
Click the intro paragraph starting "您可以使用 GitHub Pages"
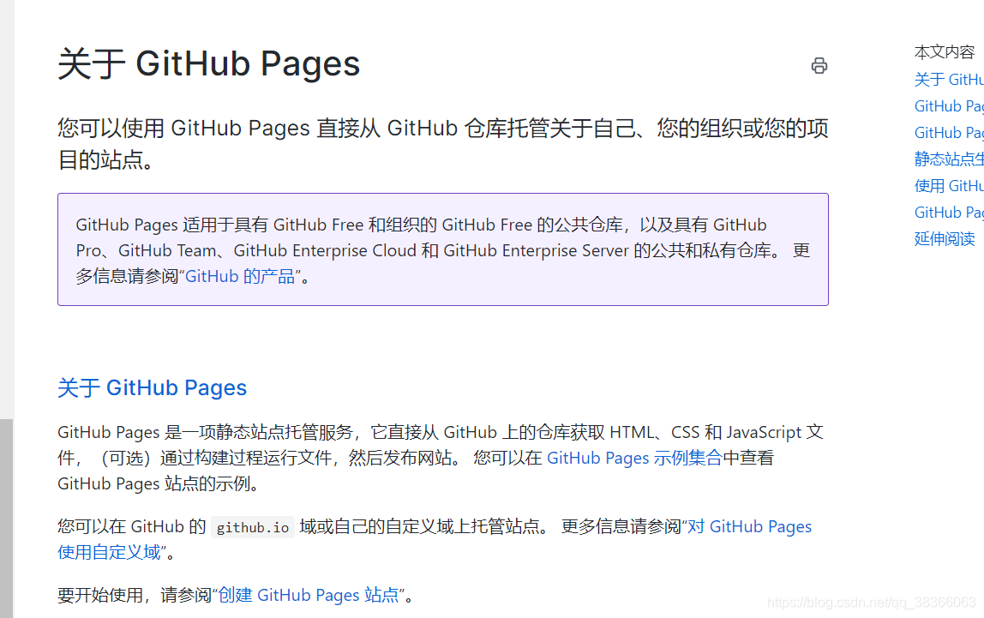(x=443, y=144)
